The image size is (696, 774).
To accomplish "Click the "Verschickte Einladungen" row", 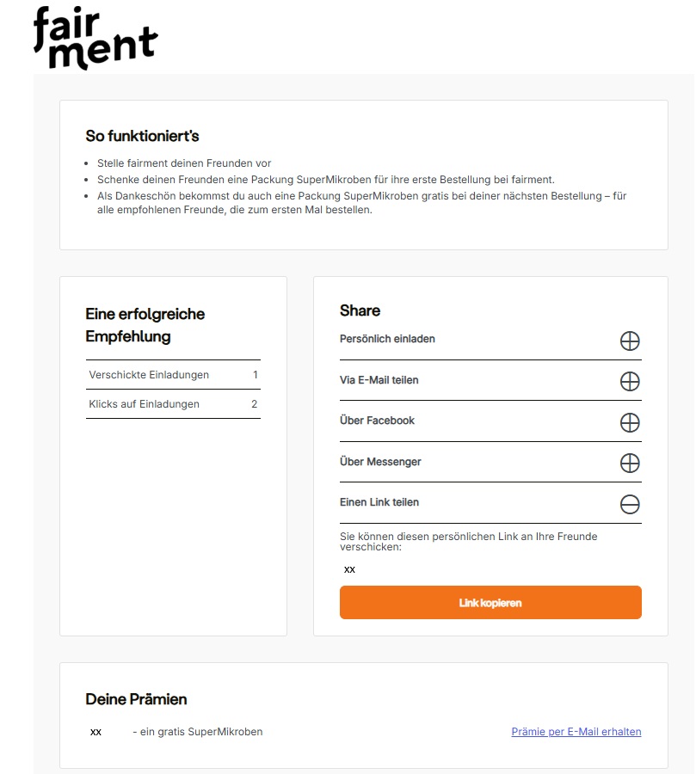I will tap(173, 375).
